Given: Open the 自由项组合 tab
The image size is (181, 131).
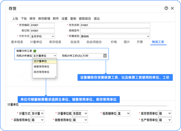Looking at the screenshot, I should (94, 42).
